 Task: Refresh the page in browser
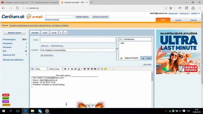click(x=17, y=8)
